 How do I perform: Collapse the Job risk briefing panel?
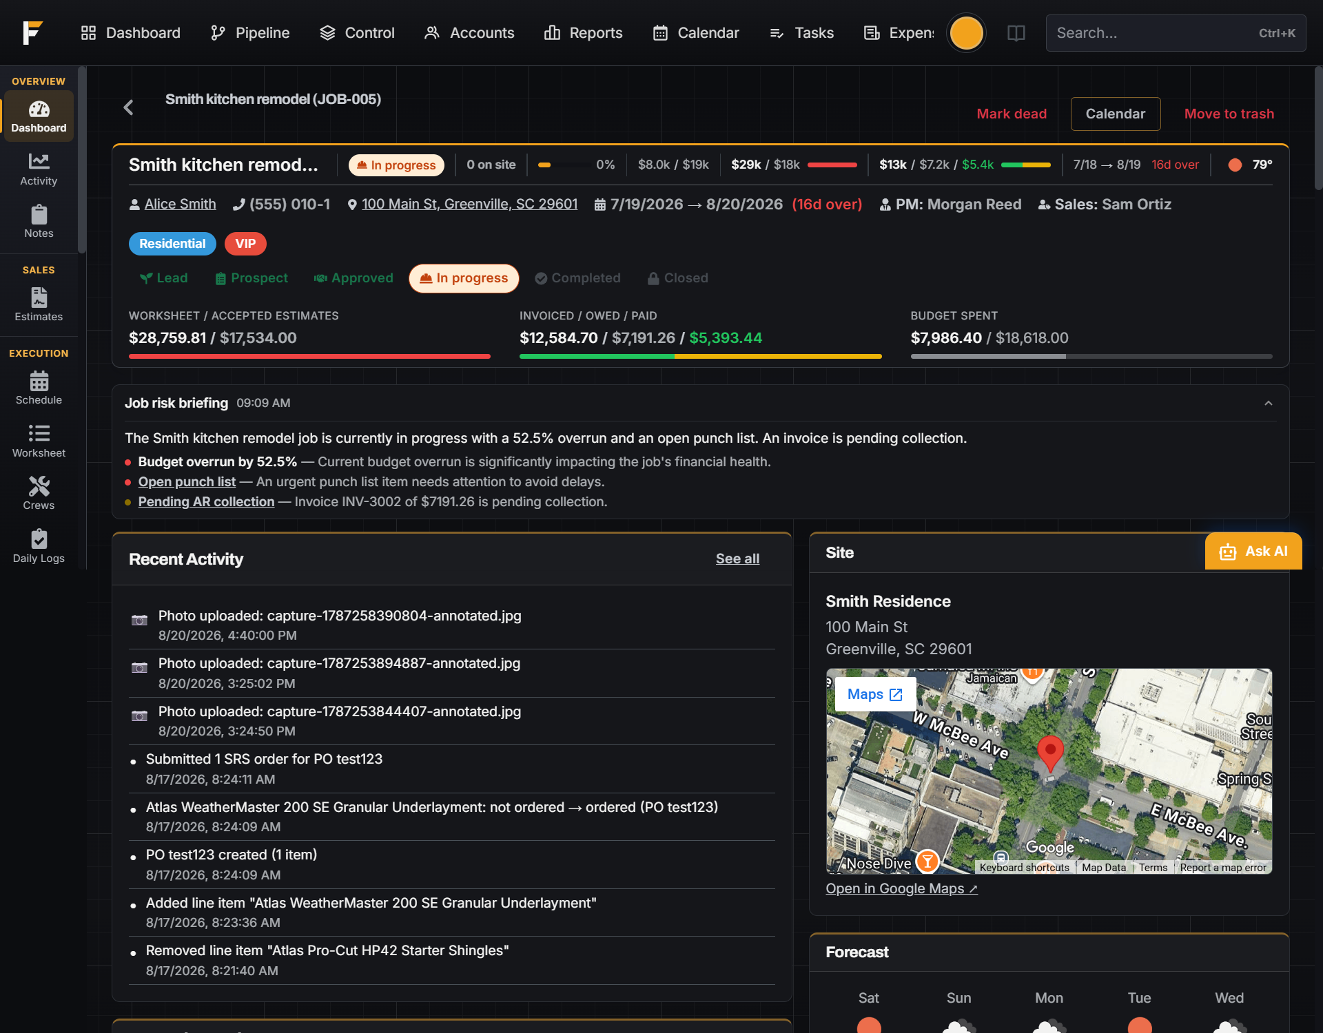pyautogui.click(x=1268, y=403)
